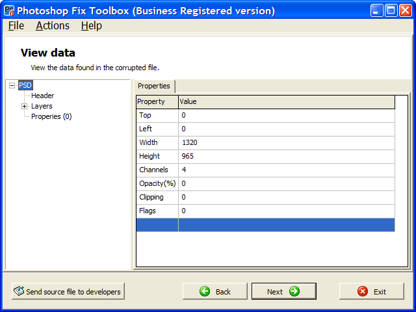Click the Top property cell

(x=157, y=116)
